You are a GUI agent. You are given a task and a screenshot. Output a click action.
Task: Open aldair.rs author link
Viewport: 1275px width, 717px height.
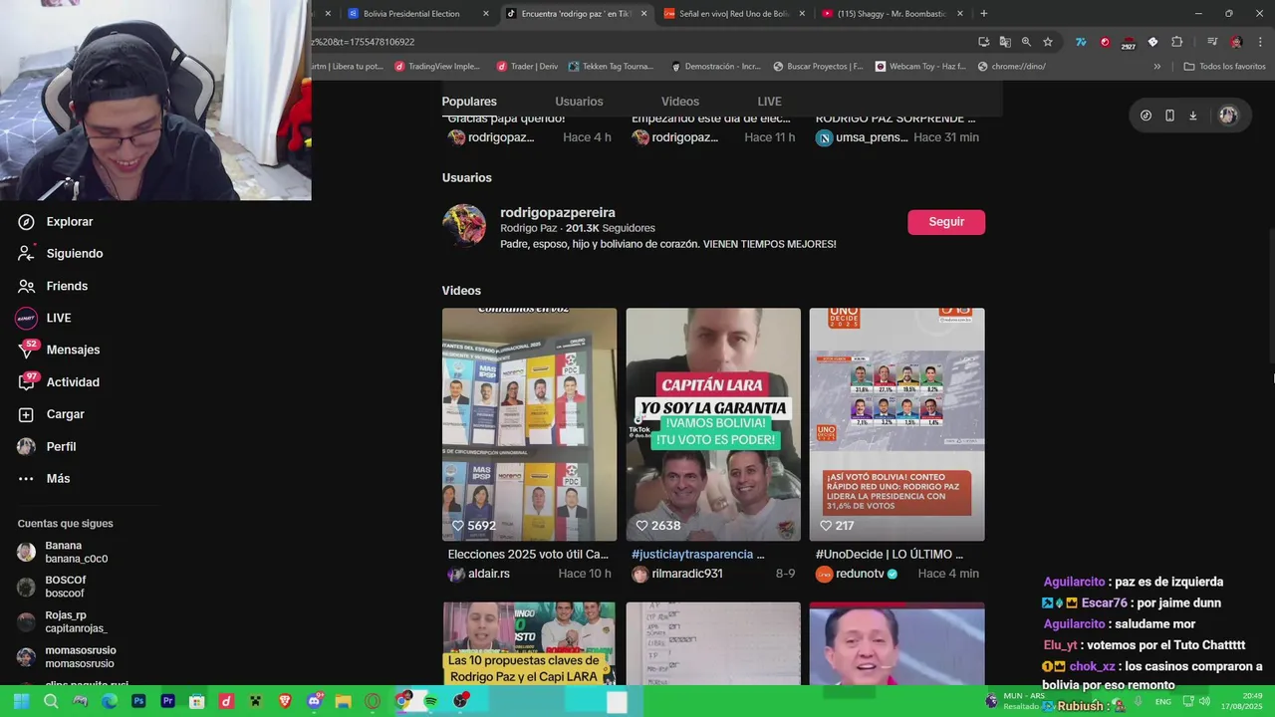[479, 574]
